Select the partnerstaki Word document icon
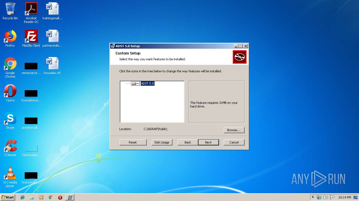This screenshot has height=201, width=359. pyautogui.click(x=52, y=39)
